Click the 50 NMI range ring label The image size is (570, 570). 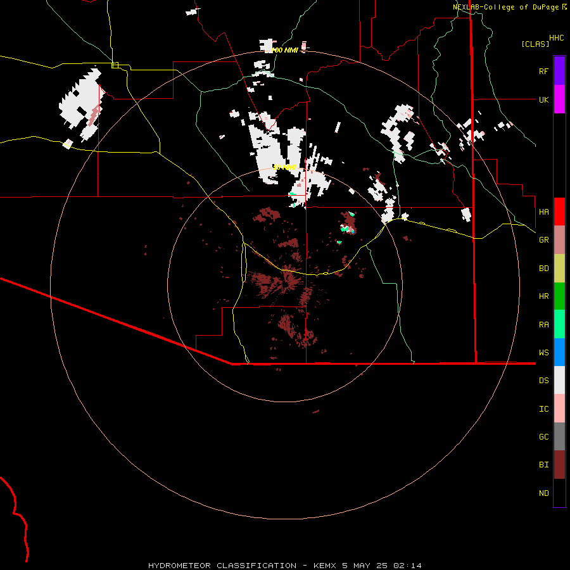tap(284, 167)
